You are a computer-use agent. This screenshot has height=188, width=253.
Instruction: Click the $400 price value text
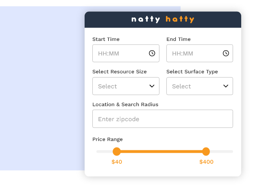click(x=206, y=162)
